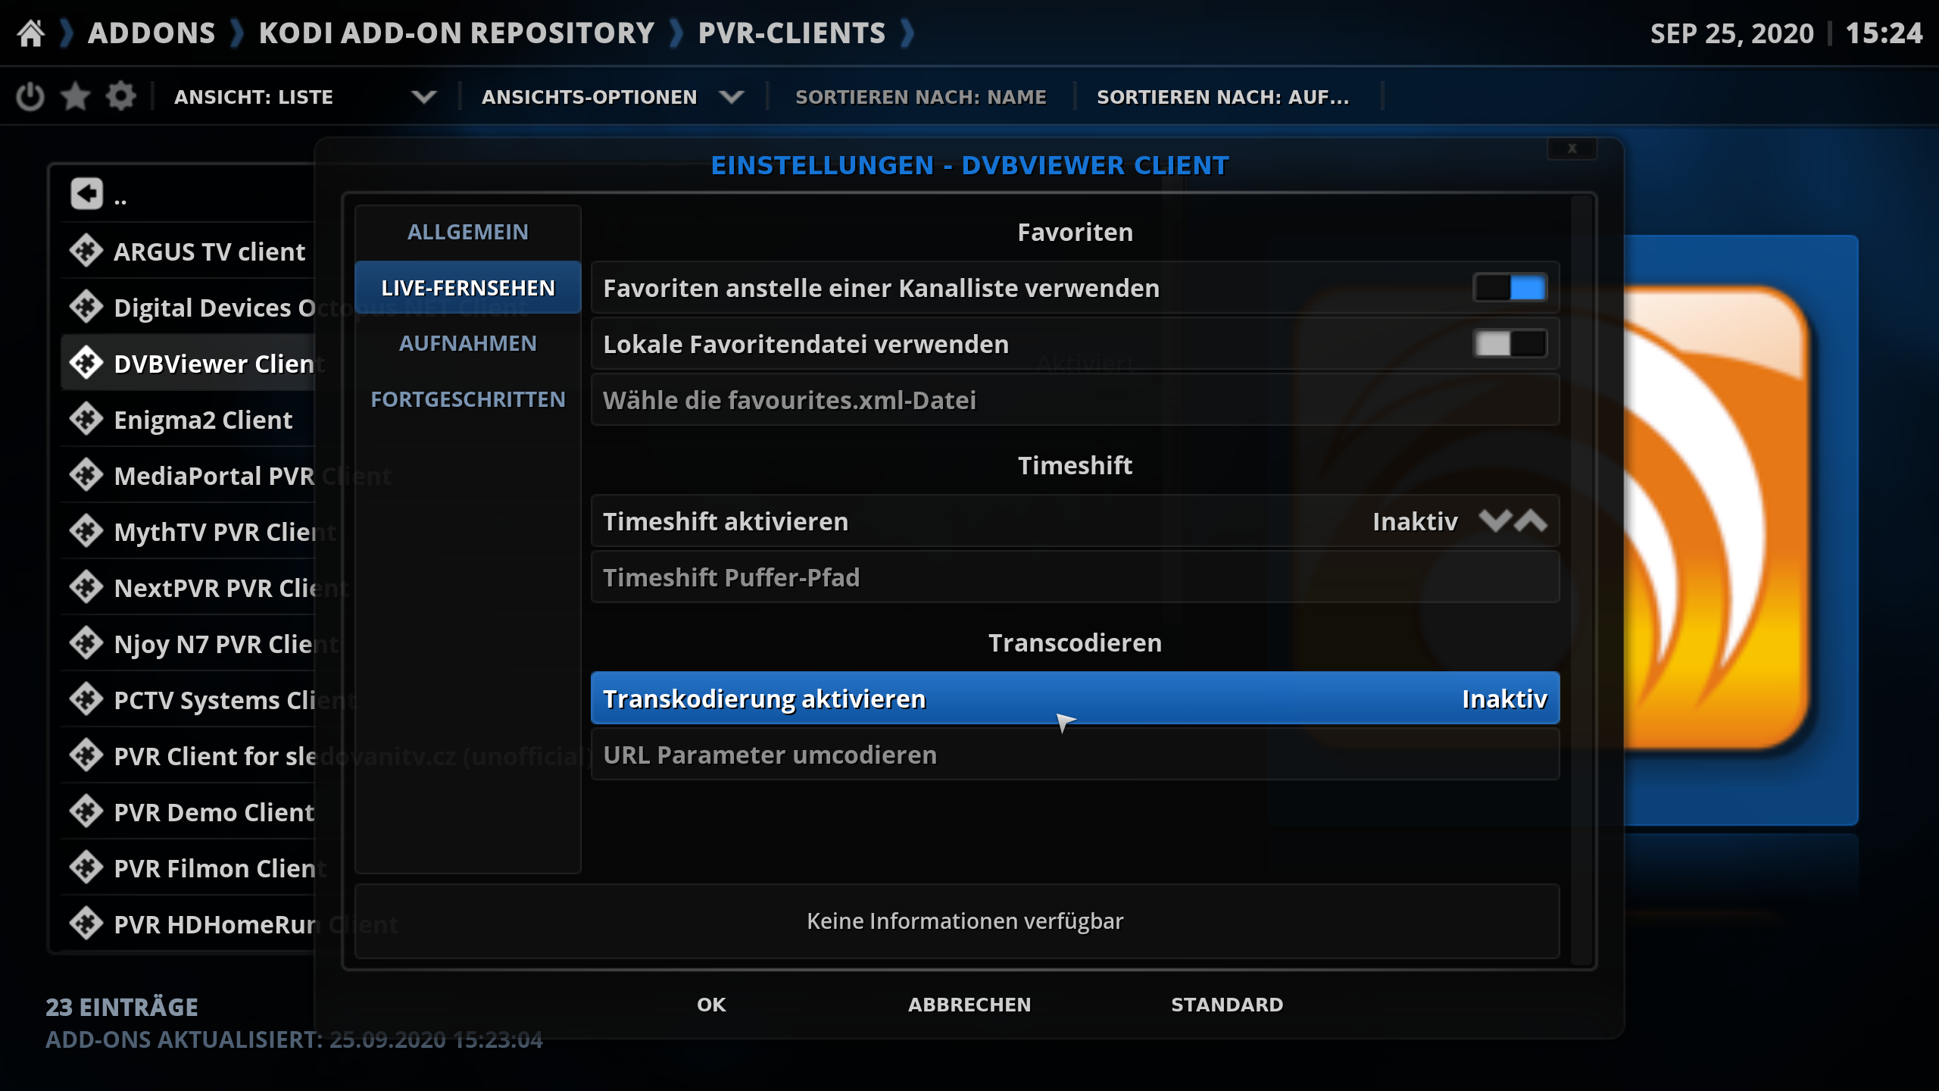Select 'Enigma2 Client' list entry
The image size is (1939, 1091).
[x=188, y=419]
